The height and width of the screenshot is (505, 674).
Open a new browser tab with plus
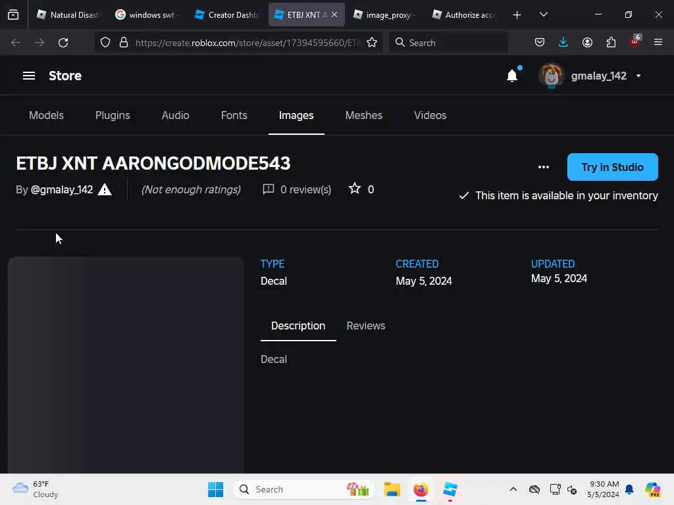coord(517,15)
